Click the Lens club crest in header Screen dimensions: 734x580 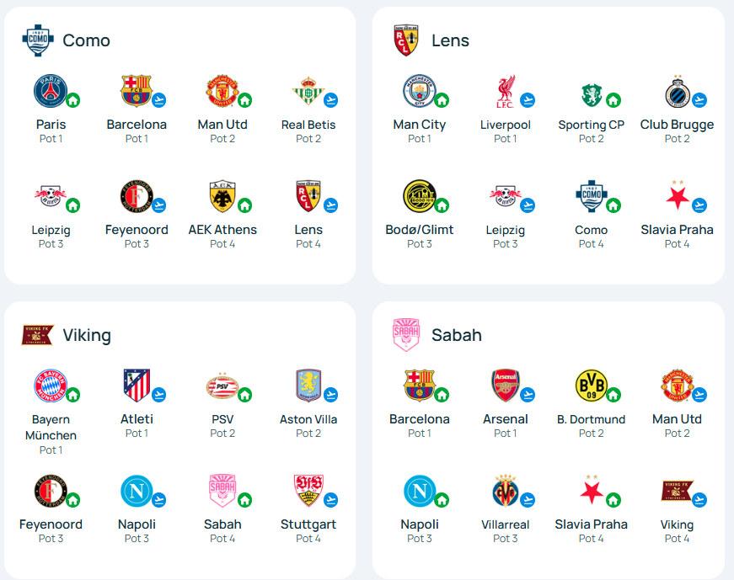pos(406,40)
